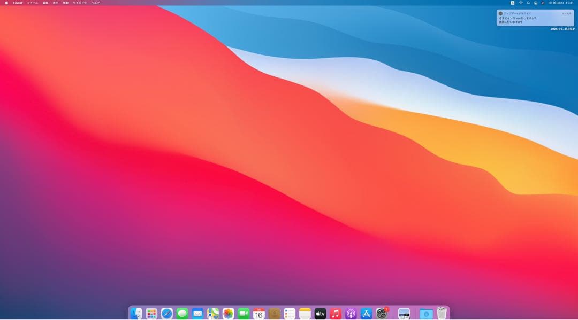This screenshot has height=320, width=578.
Task: Open the Apple menu
Action: click(6, 3)
